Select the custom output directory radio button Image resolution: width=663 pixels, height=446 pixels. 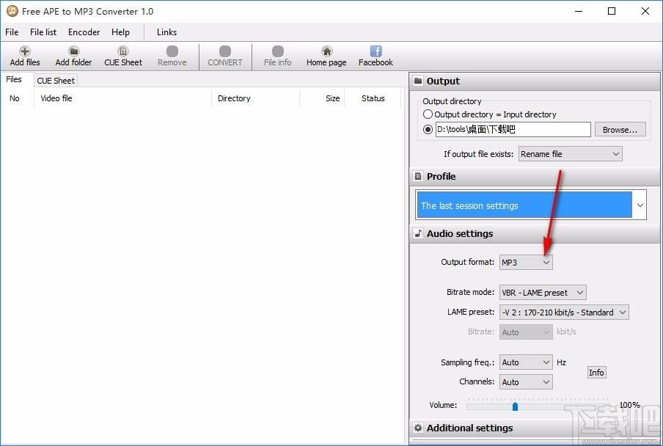(428, 129)
